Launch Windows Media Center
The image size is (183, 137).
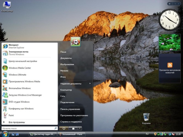[x=19, y=68]
